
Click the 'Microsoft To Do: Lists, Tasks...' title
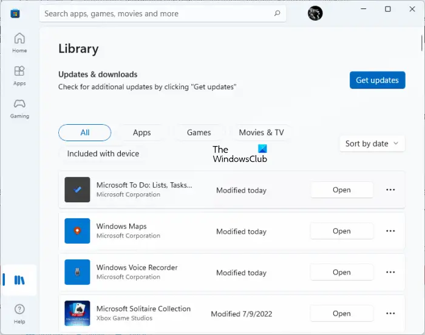pyautogui.click(x=144, y=185)
